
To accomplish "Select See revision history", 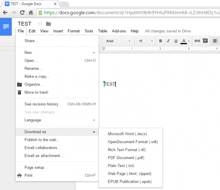I will tap(57, 104).
